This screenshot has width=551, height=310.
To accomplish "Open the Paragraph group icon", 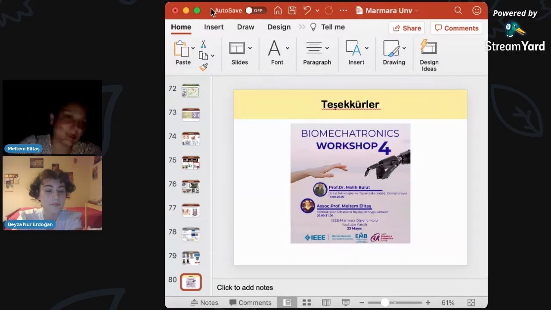I will (314, 48).
